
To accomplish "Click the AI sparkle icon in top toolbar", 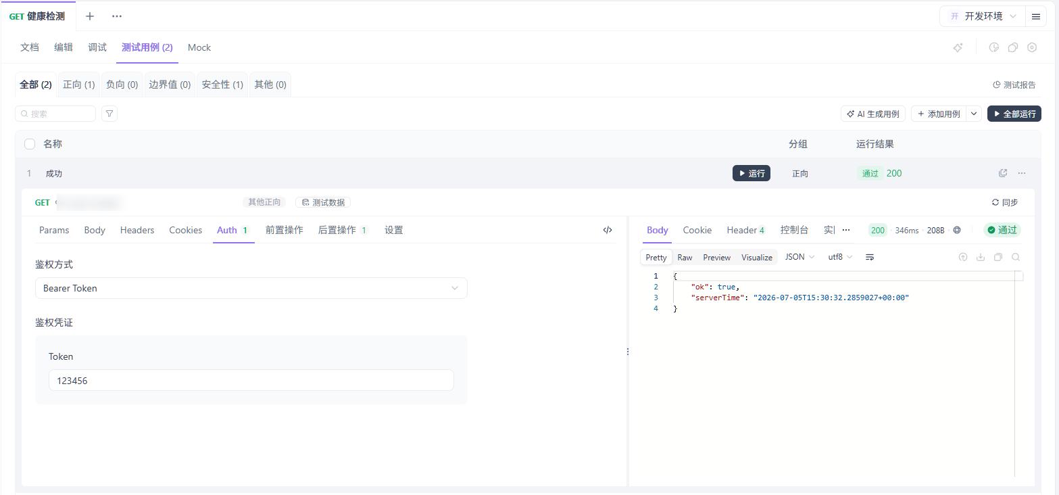I will click(958, 47).
